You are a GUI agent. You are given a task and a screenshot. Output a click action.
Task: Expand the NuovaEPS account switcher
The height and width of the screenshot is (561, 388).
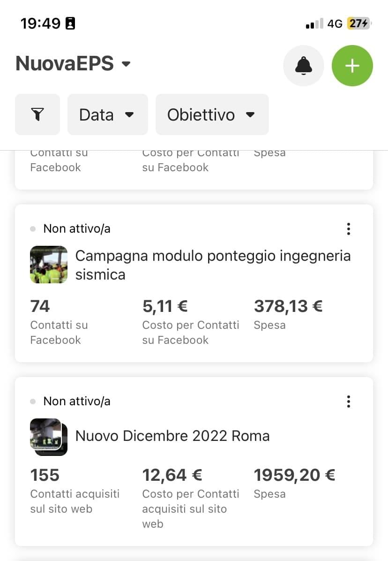coord(73,64)
